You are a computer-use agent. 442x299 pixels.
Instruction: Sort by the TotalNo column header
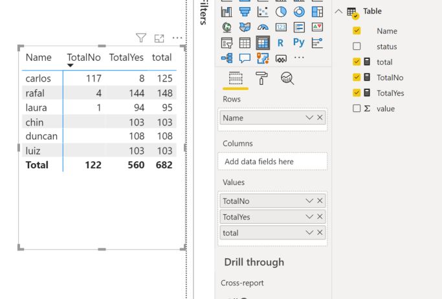[83, 58]
